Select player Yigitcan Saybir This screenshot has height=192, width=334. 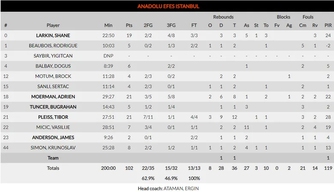point(53,56)
